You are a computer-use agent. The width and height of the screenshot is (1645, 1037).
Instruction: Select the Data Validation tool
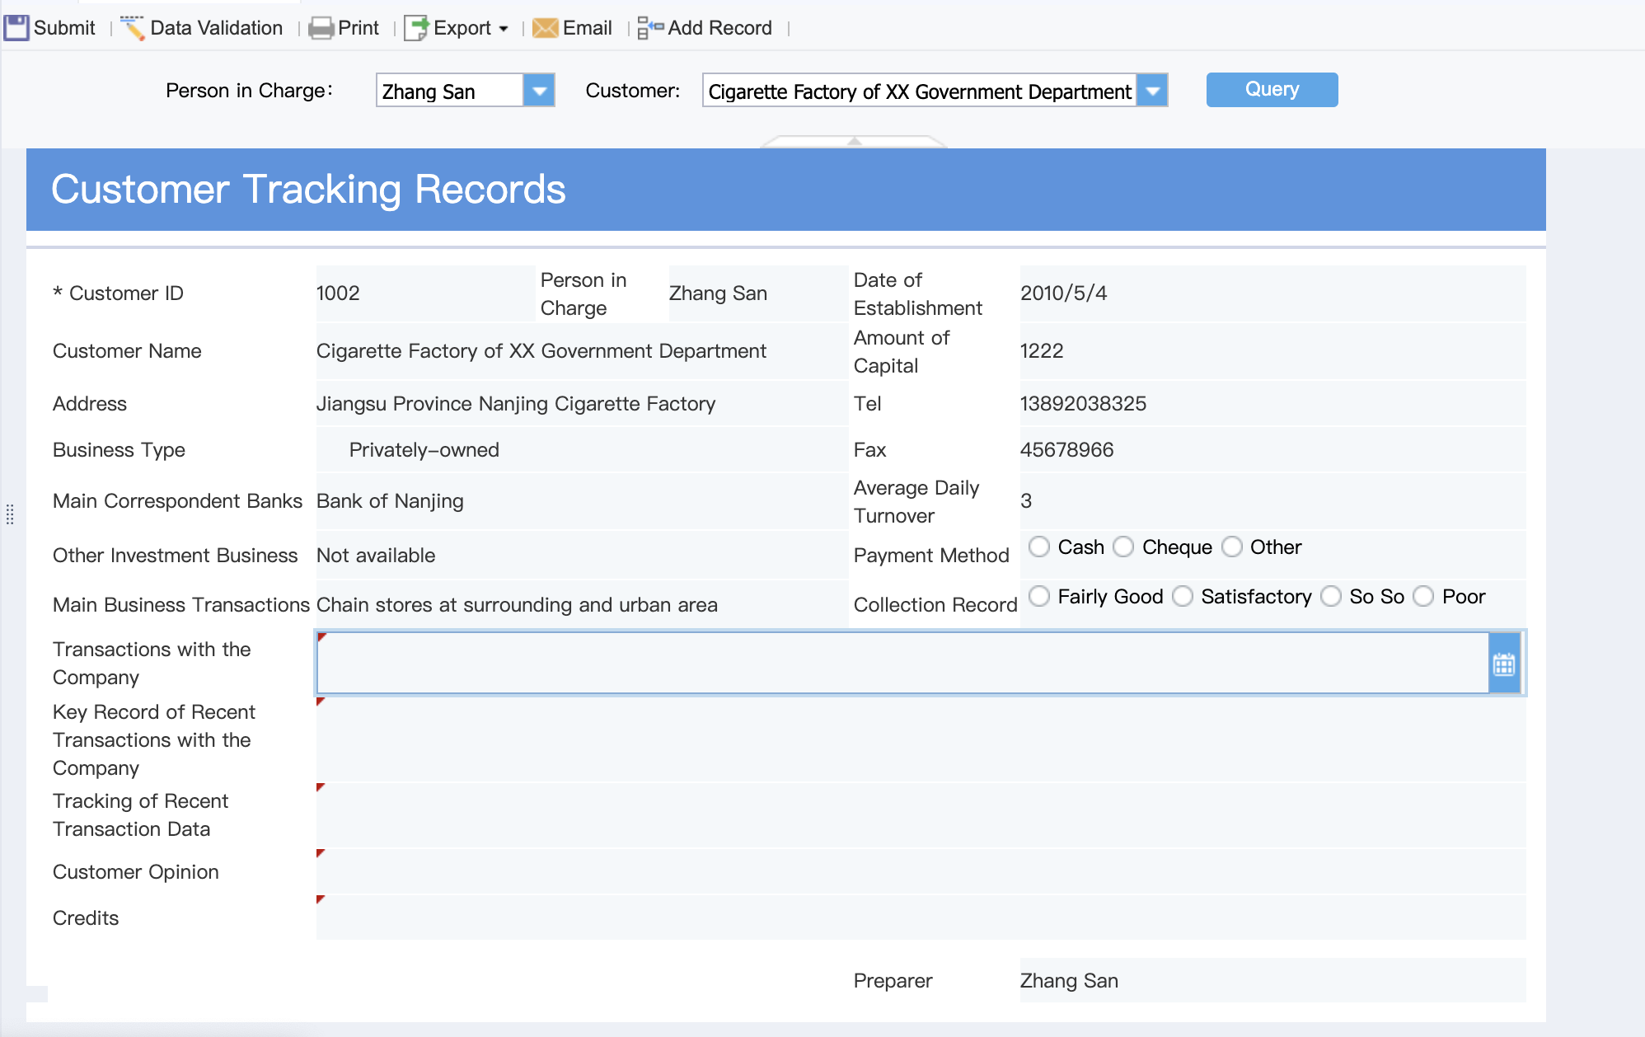click(x=133, y=26)
